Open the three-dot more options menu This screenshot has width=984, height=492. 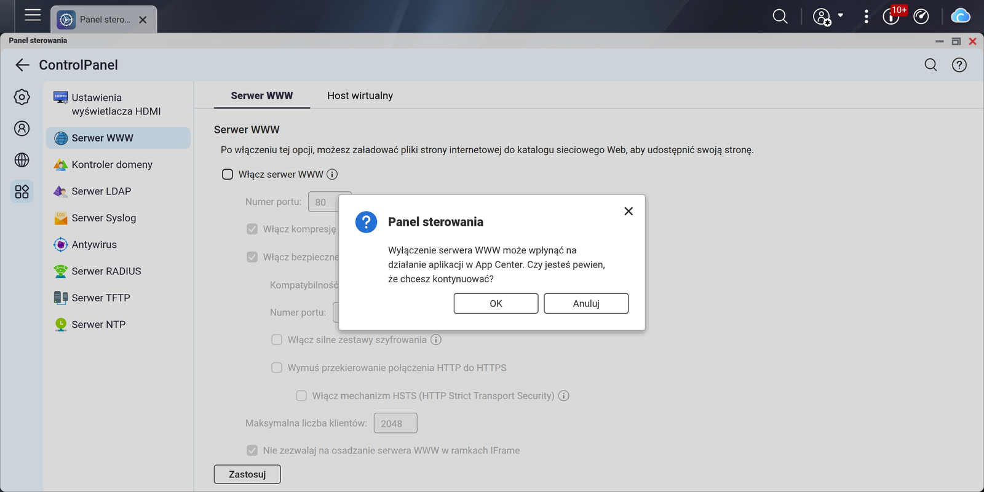(866, 17)
